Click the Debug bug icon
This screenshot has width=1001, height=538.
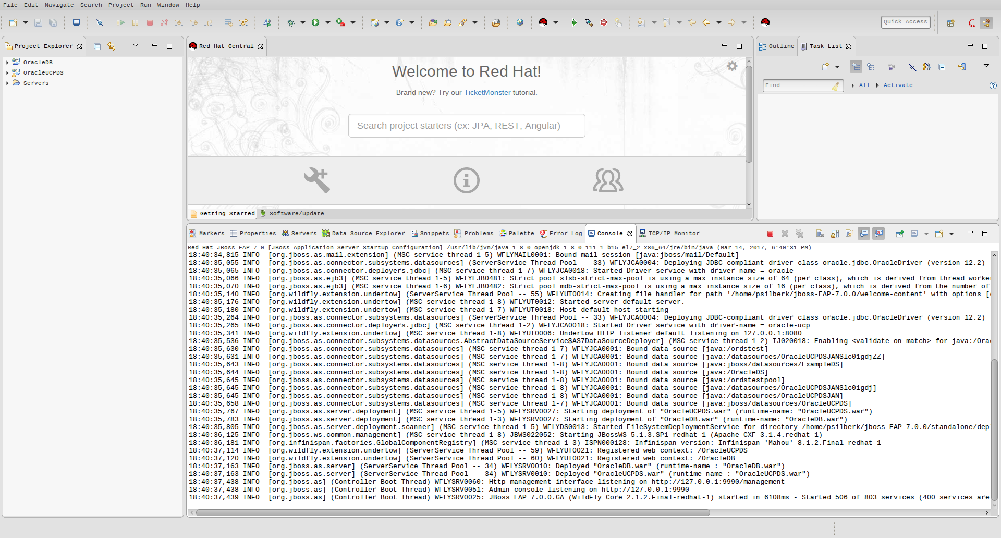(290, 22)
